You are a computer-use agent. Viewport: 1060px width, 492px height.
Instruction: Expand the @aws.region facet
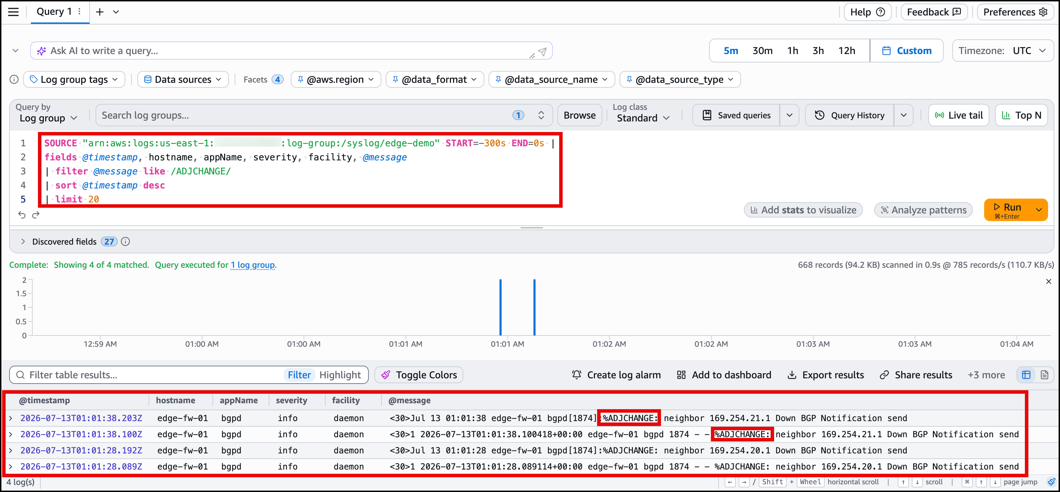336,79
